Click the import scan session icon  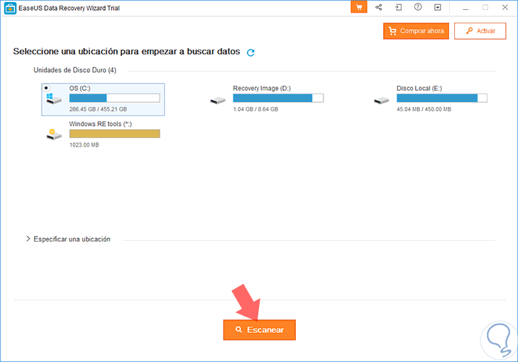[398, 7]
